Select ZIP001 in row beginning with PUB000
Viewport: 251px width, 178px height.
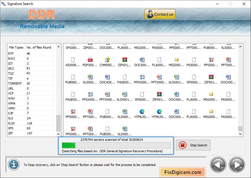[211, 77]
